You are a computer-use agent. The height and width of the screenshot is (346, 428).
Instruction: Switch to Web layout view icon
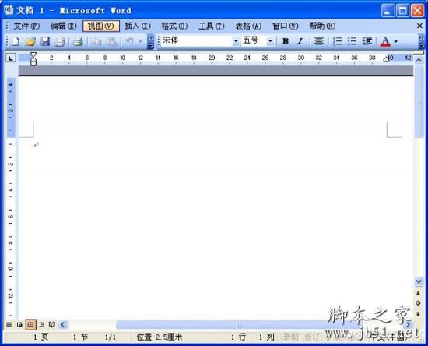pyautogui.click(x=19, y=325)
